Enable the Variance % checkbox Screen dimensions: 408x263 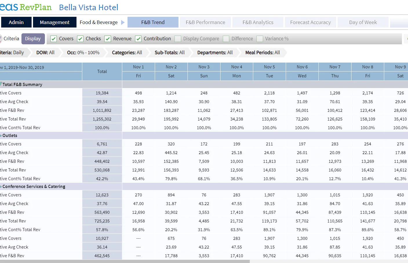[x=260, y=39]
